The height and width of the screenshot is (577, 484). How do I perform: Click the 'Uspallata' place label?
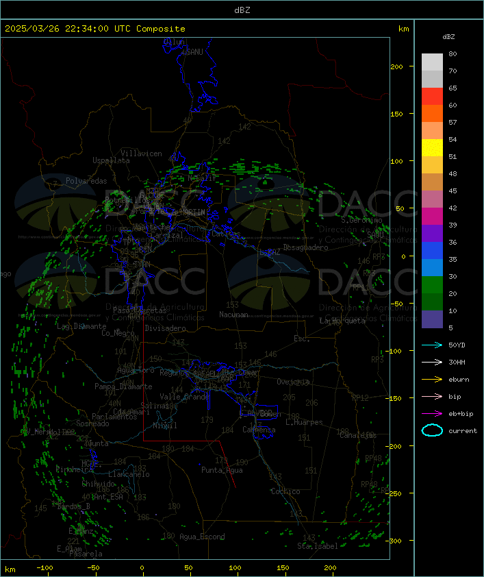point(111,161)
